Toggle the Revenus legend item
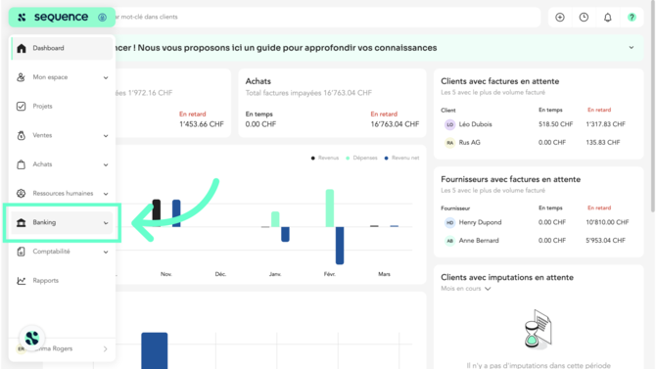Screen dimensions: 656x369 (x=325, y=158)
